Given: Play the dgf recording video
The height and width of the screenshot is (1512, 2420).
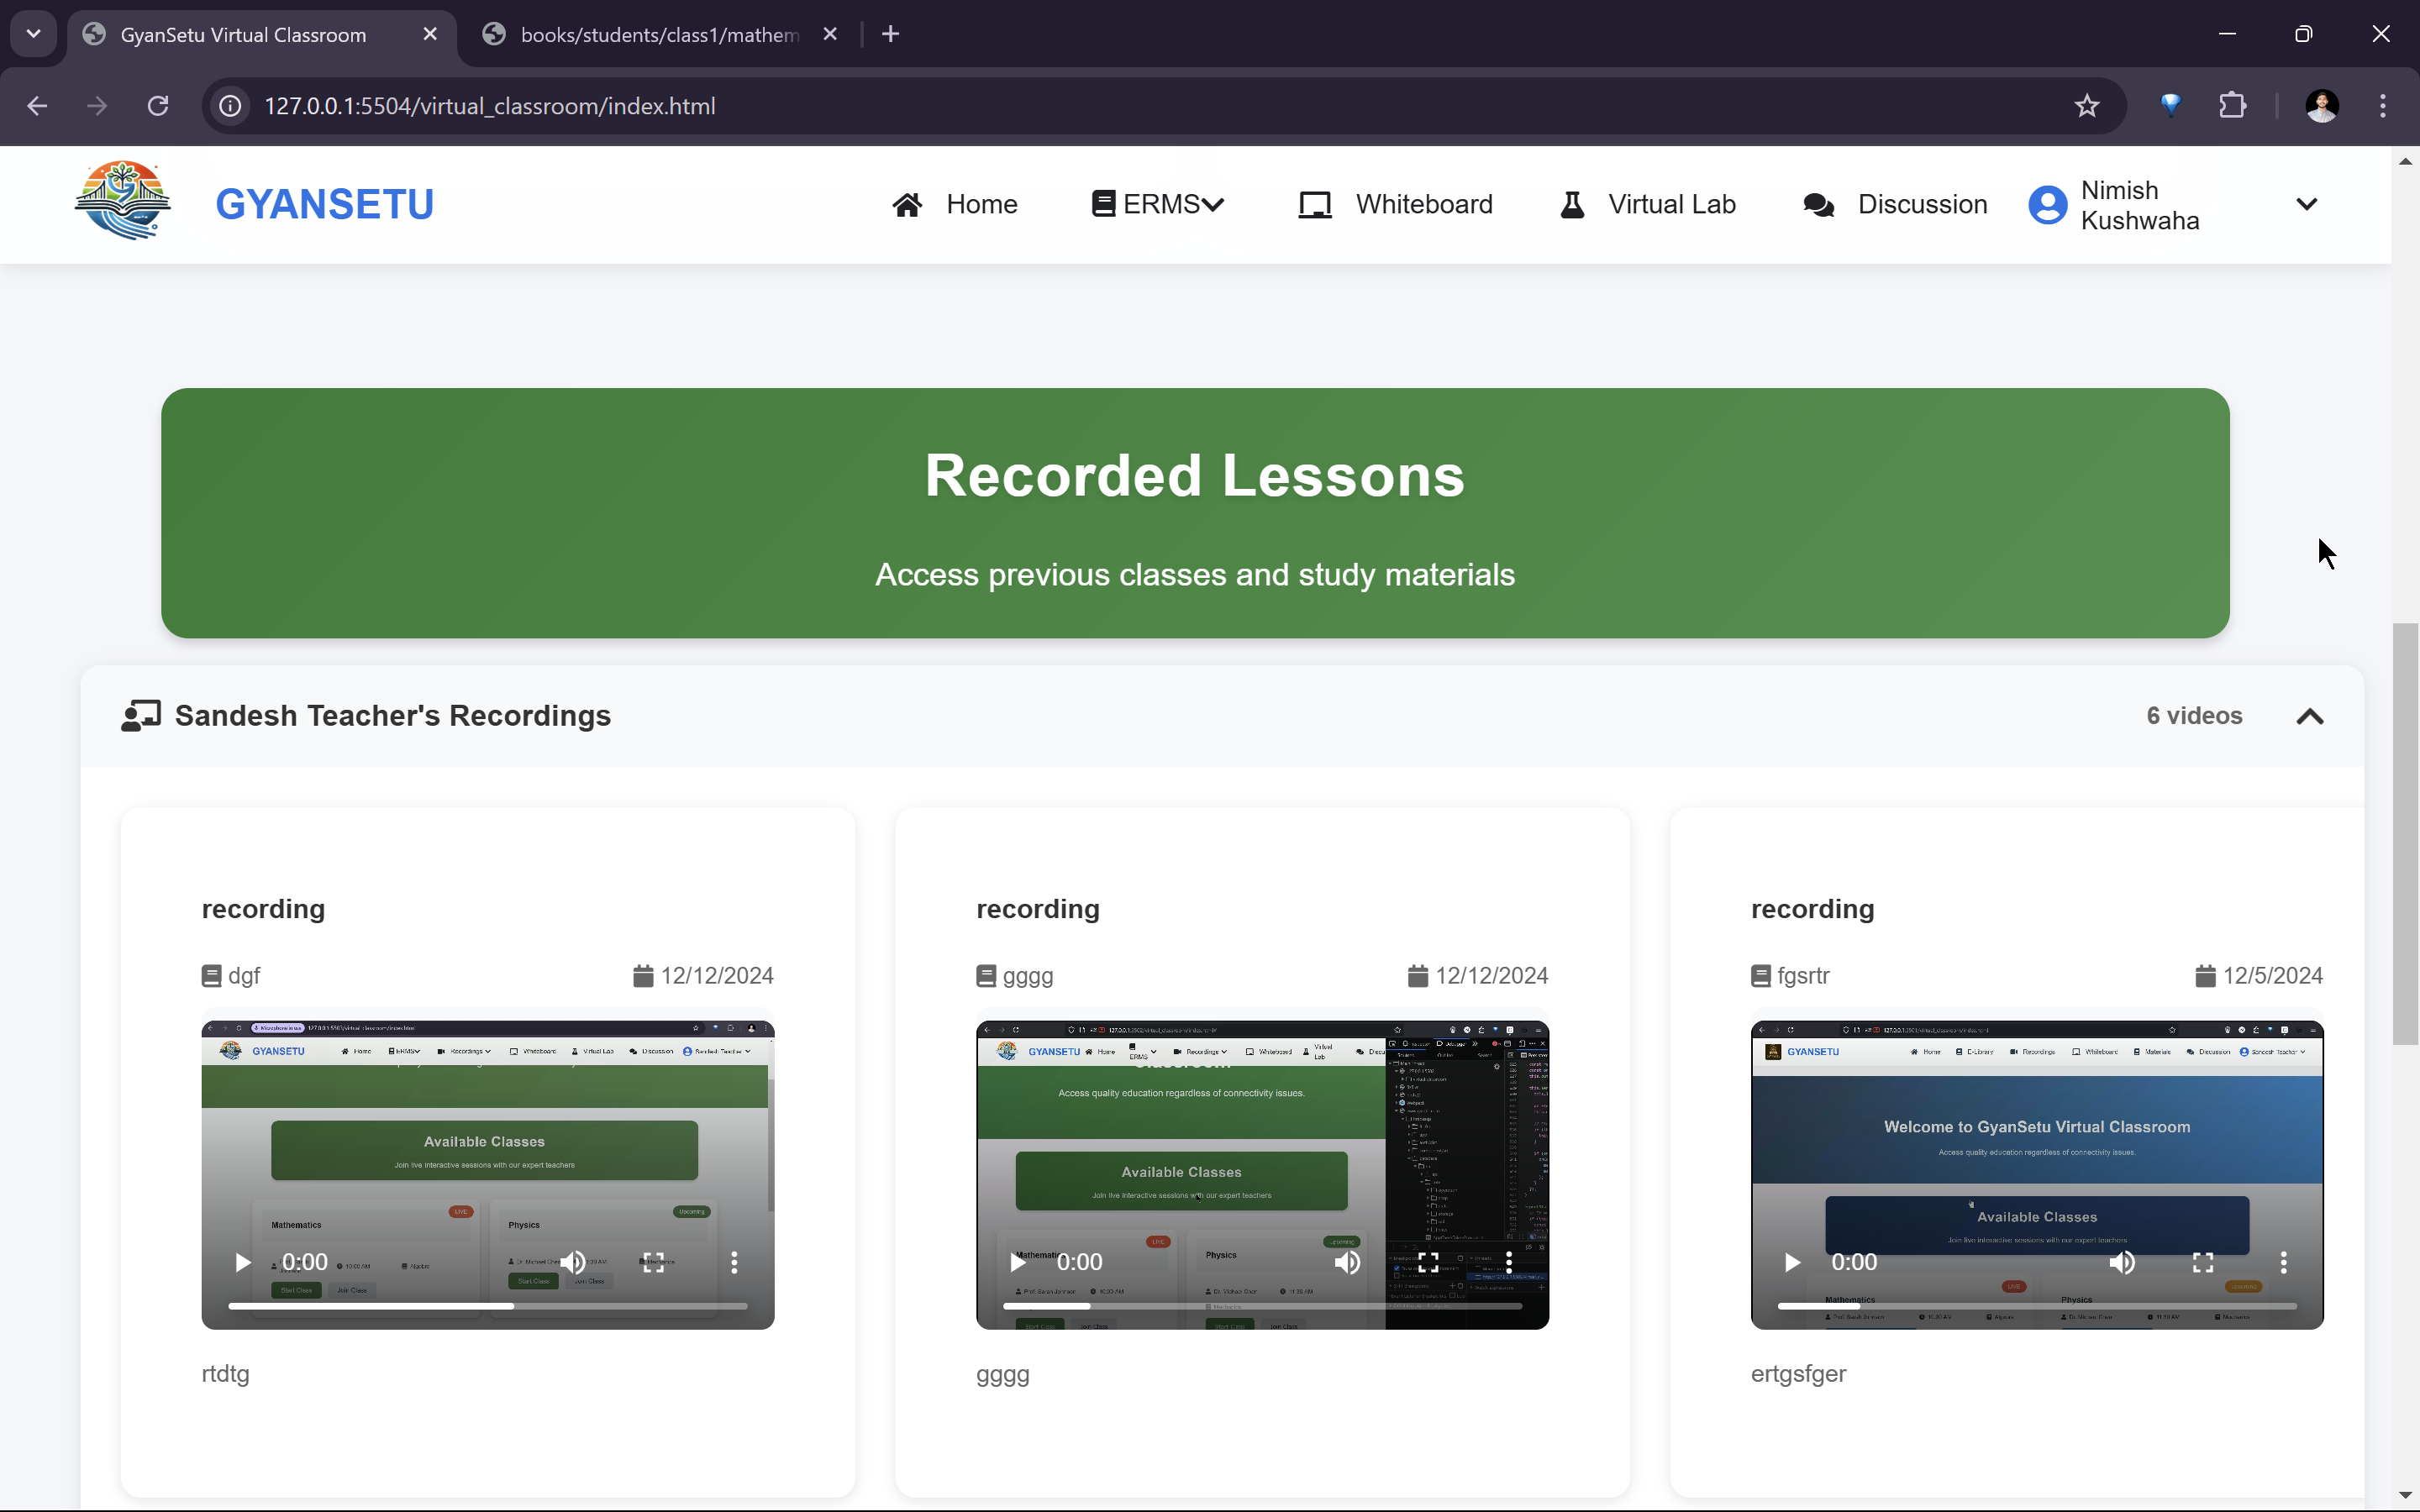Looking at the screenshot, I should coord(242,1262).
